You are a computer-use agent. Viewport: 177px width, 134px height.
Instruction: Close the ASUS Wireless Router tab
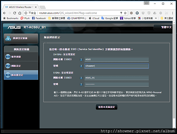36,7
